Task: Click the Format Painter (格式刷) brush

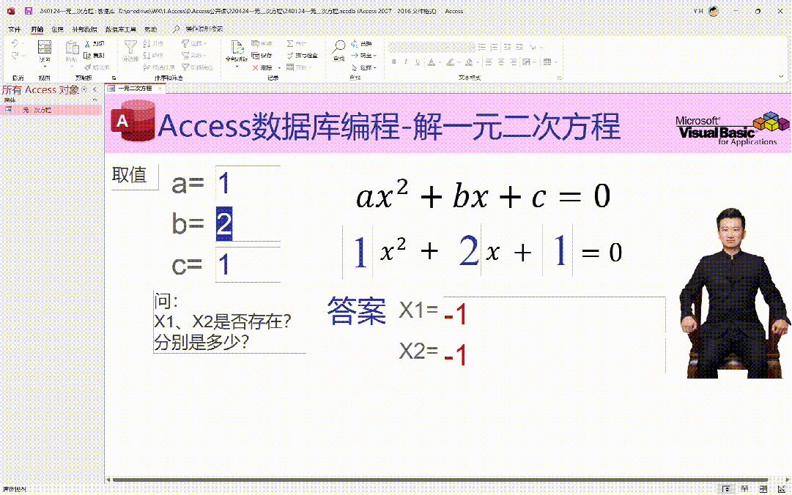Action: (87, 67)
